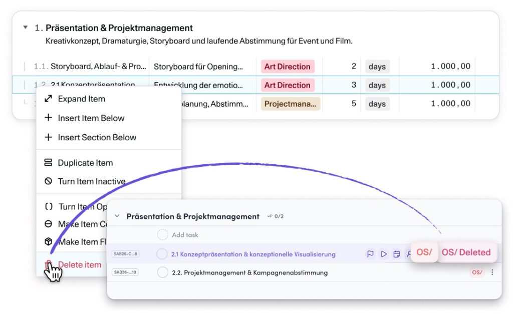
Task: Click Storyboard für Opening... description cell
Action: (198, 67)
